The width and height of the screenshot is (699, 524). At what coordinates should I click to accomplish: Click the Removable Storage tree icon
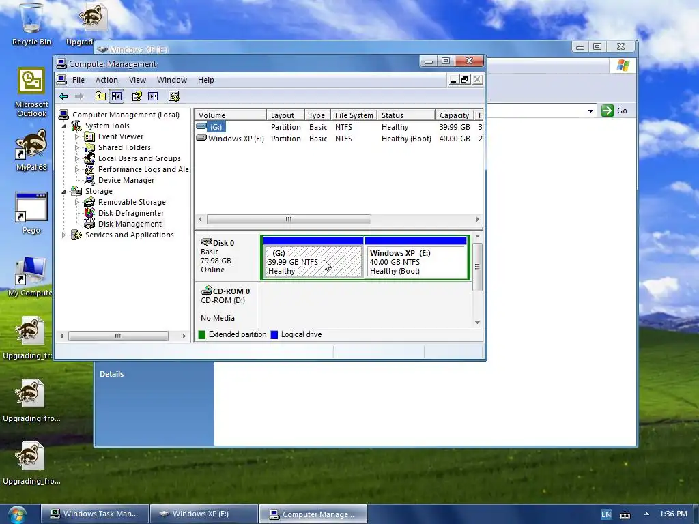pos(89,202)
